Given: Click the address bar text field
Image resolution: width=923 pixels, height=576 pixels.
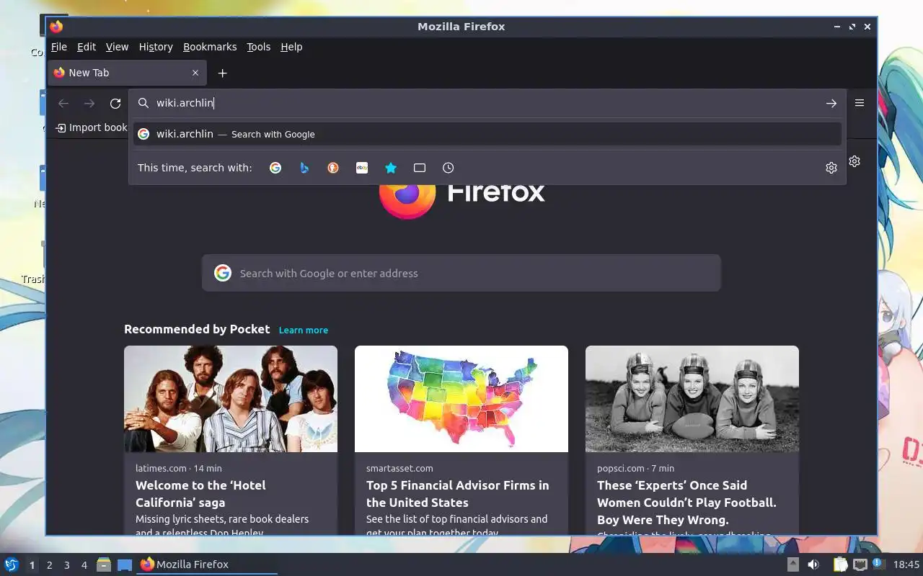Looking at the screenshot, I should pos(487,103).
